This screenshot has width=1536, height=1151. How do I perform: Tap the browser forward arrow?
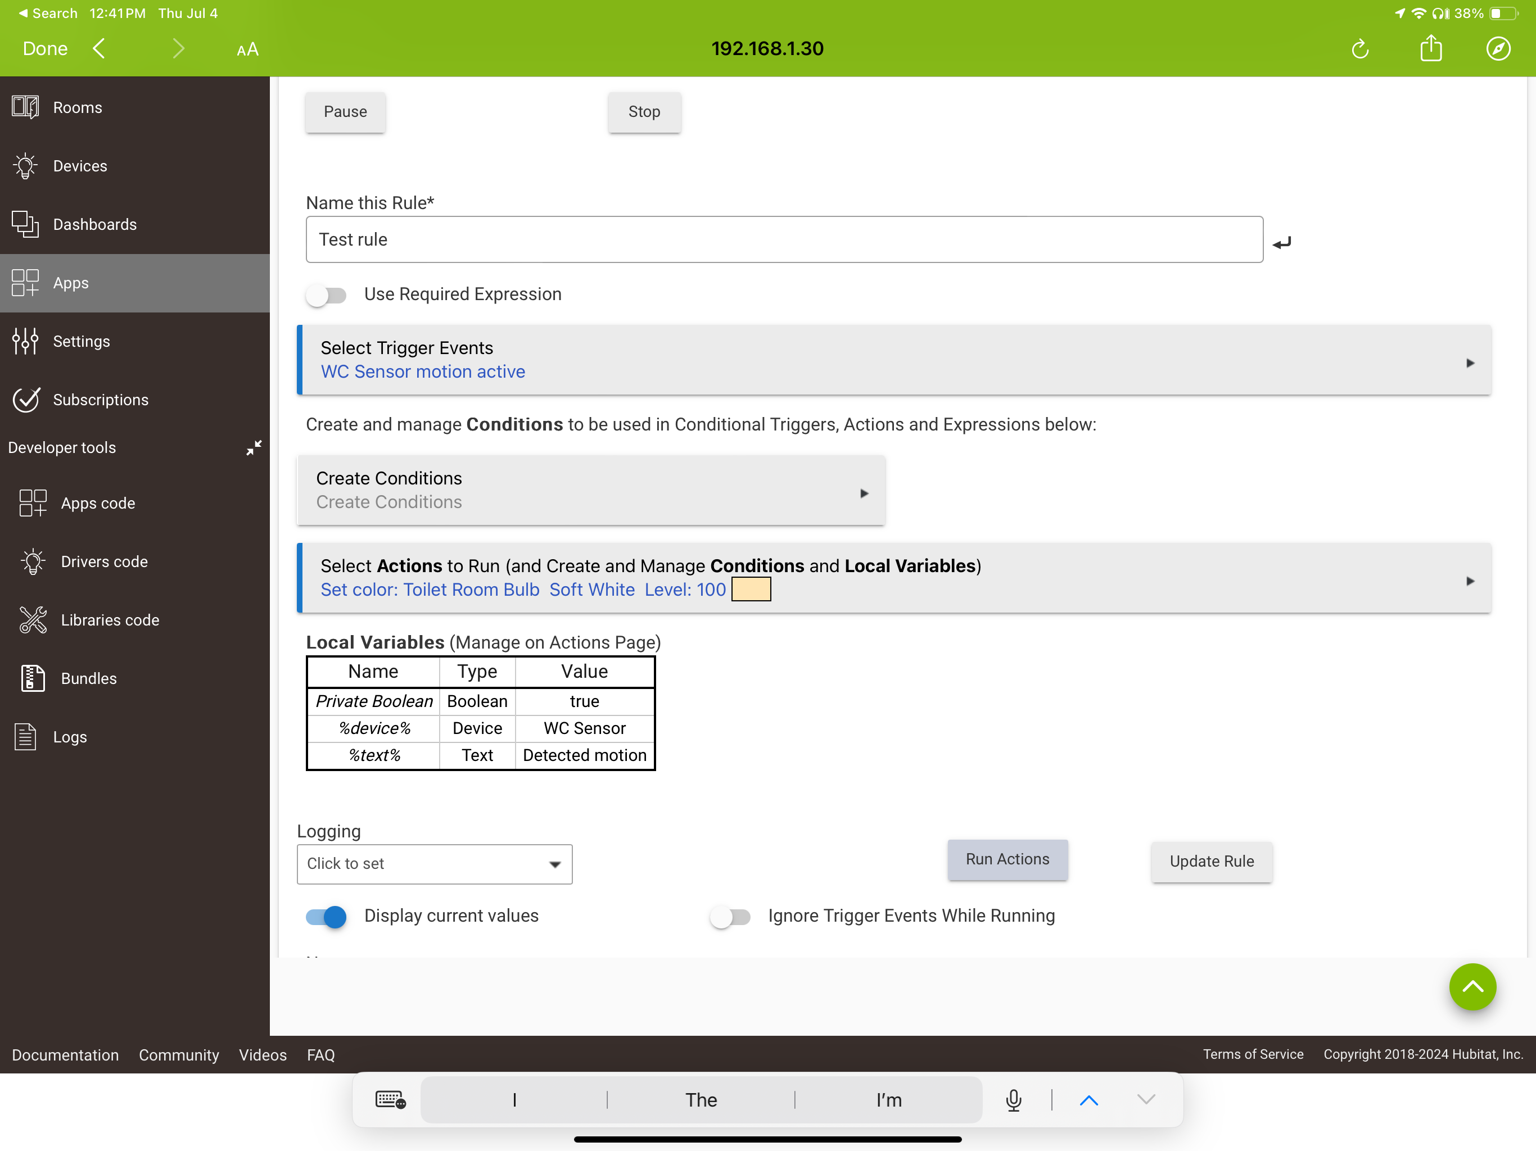click(178, 48)
